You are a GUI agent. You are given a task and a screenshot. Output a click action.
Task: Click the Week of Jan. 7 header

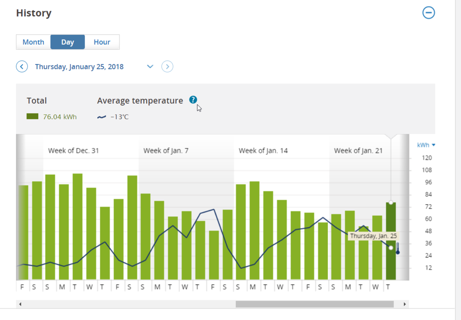pyautogui.click(x=166, y=151)
